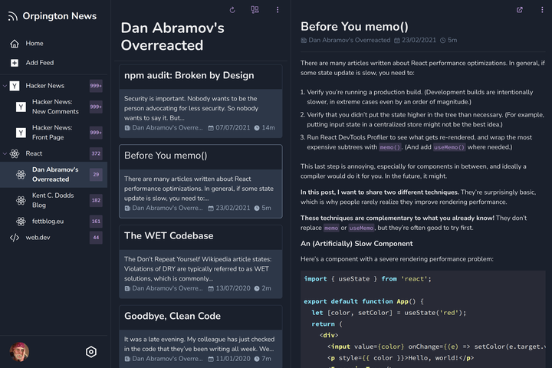Click the fettblog.eu React atom icon
Image resolution: width=552 pixels, height=368 pixels.
(x=21, y=222)
